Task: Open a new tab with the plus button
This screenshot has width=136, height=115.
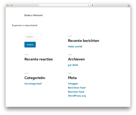Action: pyautogui.click(x=129, y=6)
